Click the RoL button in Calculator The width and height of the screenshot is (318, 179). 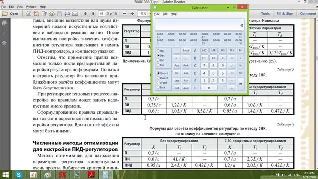click(x=177, y=65)
